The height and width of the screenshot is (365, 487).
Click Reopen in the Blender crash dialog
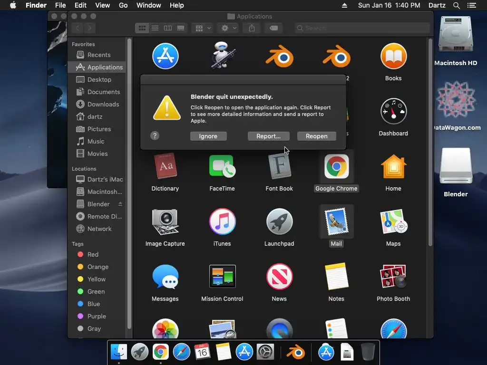click(316, 136)
